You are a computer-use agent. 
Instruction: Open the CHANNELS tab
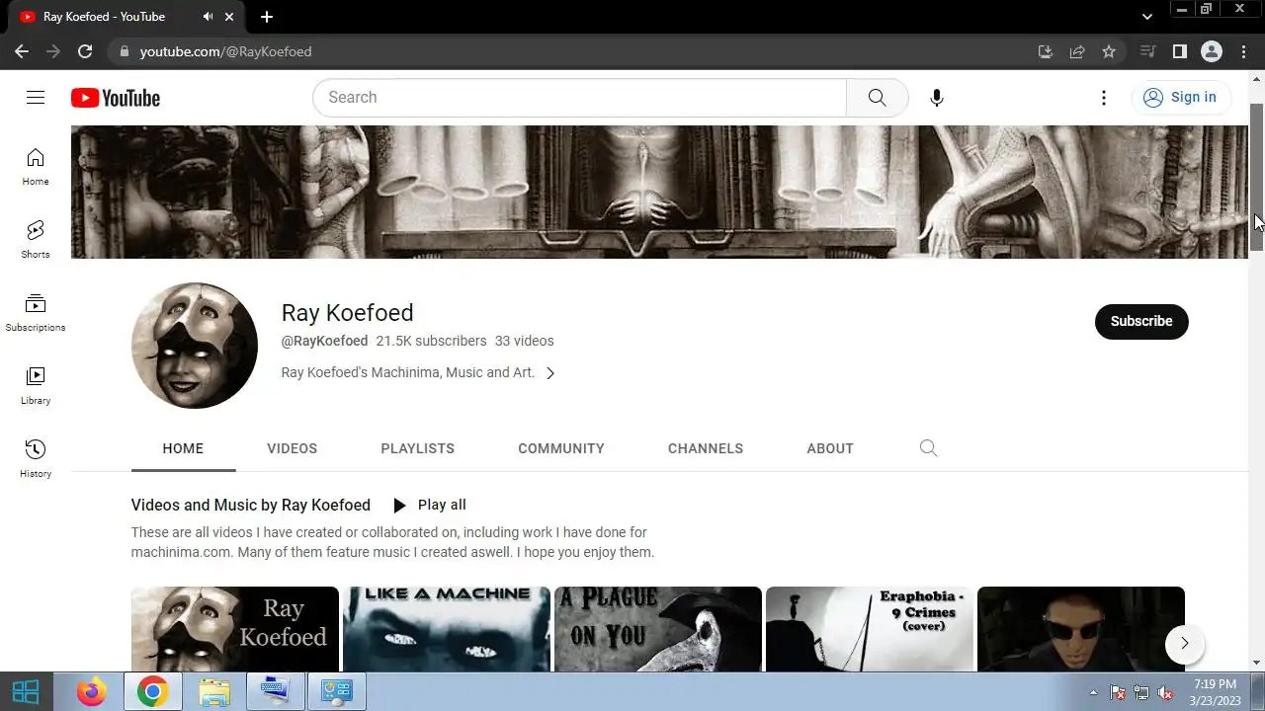point(706,448)
